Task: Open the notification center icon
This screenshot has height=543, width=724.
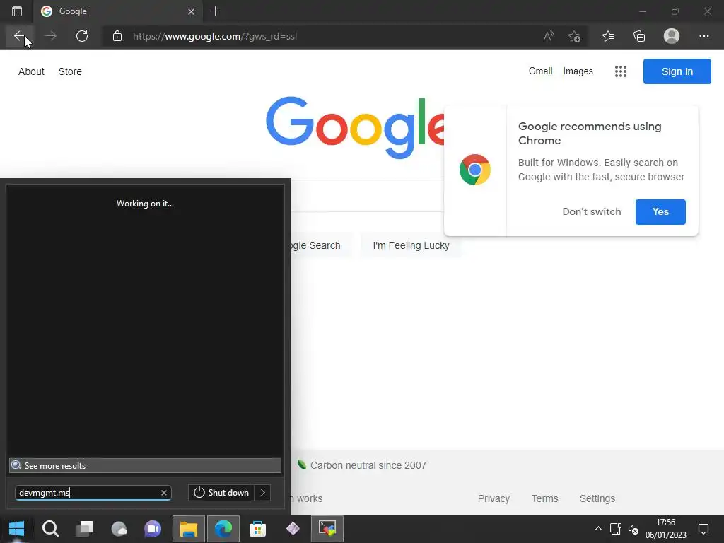Action: tap(703, 529)
